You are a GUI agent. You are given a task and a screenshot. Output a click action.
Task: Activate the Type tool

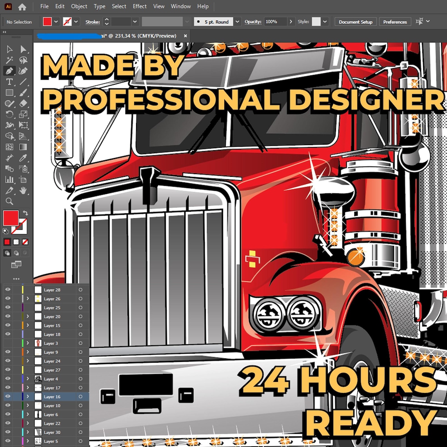pos(9,82)
